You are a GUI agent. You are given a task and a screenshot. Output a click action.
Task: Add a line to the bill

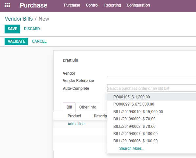pos(76,124)
